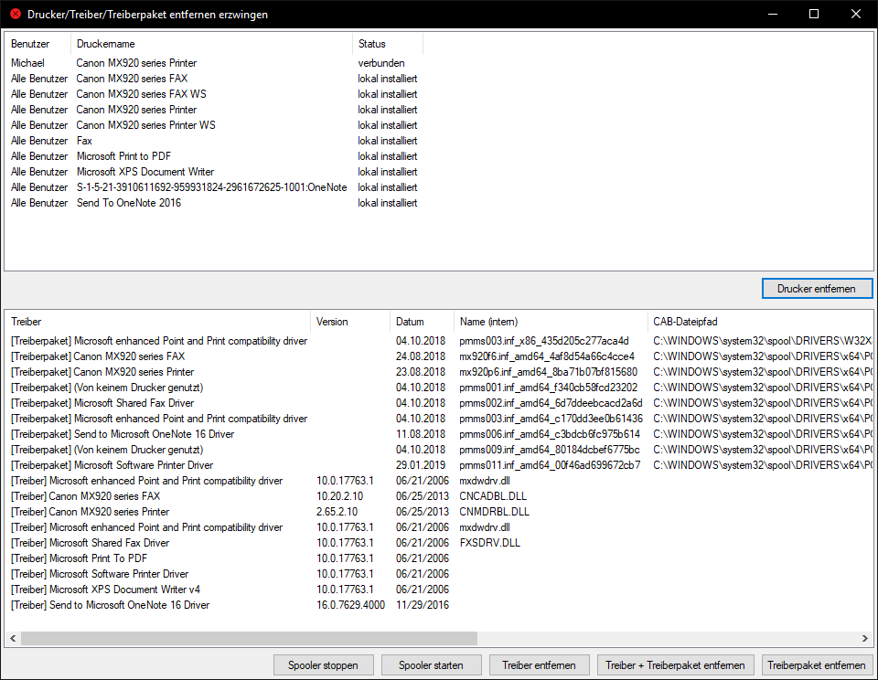Click the horizontal scrollbar right arrow
The width and height of the screenshot is (878, 680).
[x=865, y=638]
